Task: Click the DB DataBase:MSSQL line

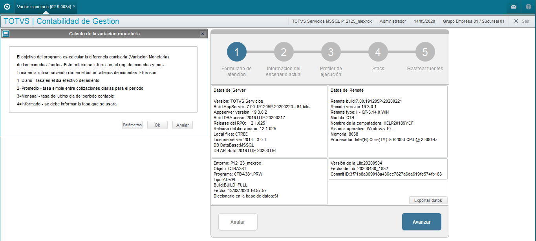Action: (234, 145)
